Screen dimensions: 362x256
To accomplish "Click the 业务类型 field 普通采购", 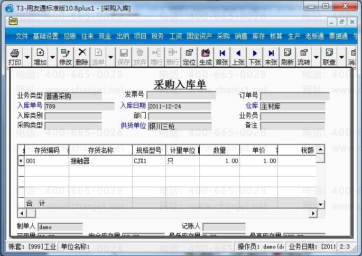I will pos(73,96).
